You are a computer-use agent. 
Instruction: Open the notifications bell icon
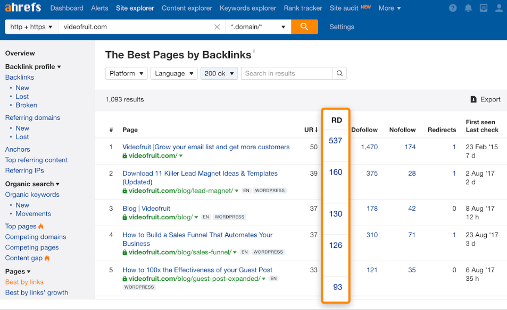point(468,8)
